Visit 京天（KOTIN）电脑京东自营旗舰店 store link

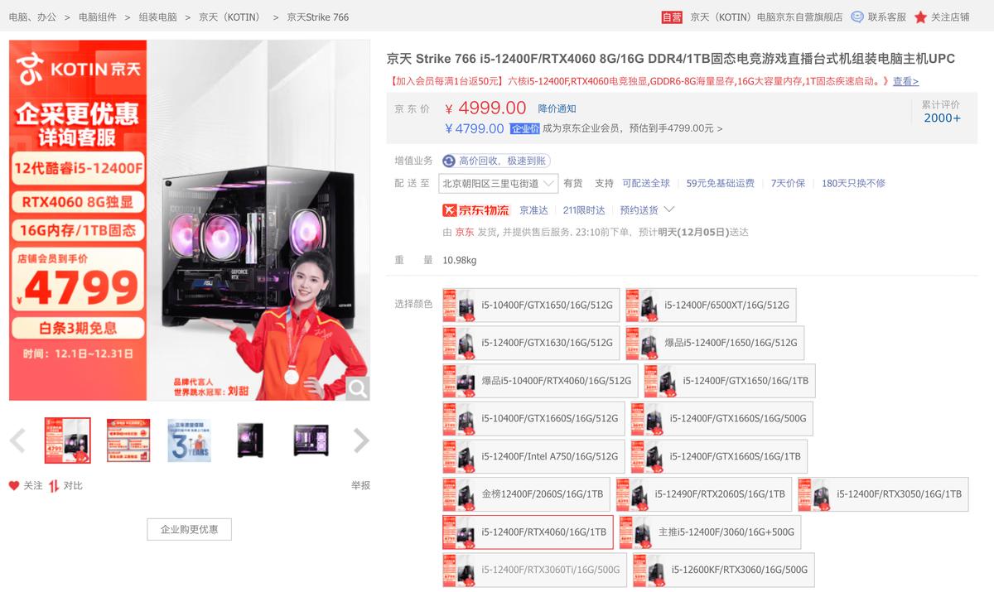(766, 17)
